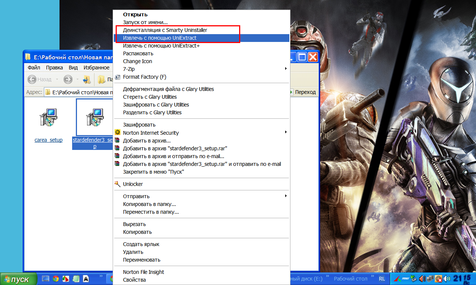
Task: Select 'Стереть с Glary Utilities'
Action: pos(201,97)
